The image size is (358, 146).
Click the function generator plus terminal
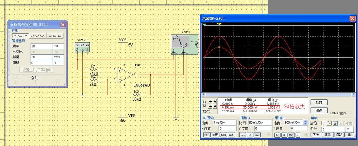16,82
